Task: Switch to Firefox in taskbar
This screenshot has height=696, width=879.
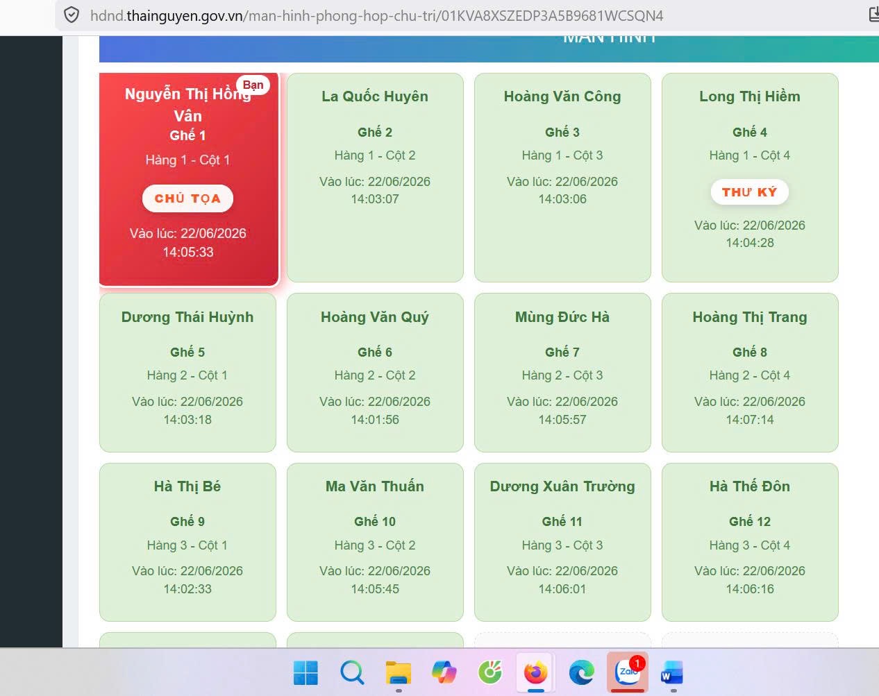Action: tap(535, 672)
